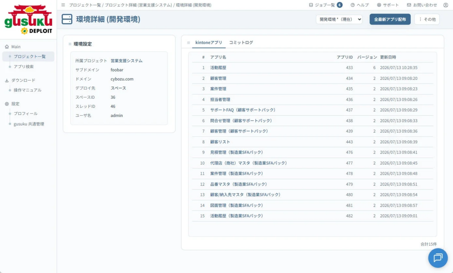The image size is (453, 273).
Task: Expand the 開発環境 environment dropdown
Action: tap(339, 19)
